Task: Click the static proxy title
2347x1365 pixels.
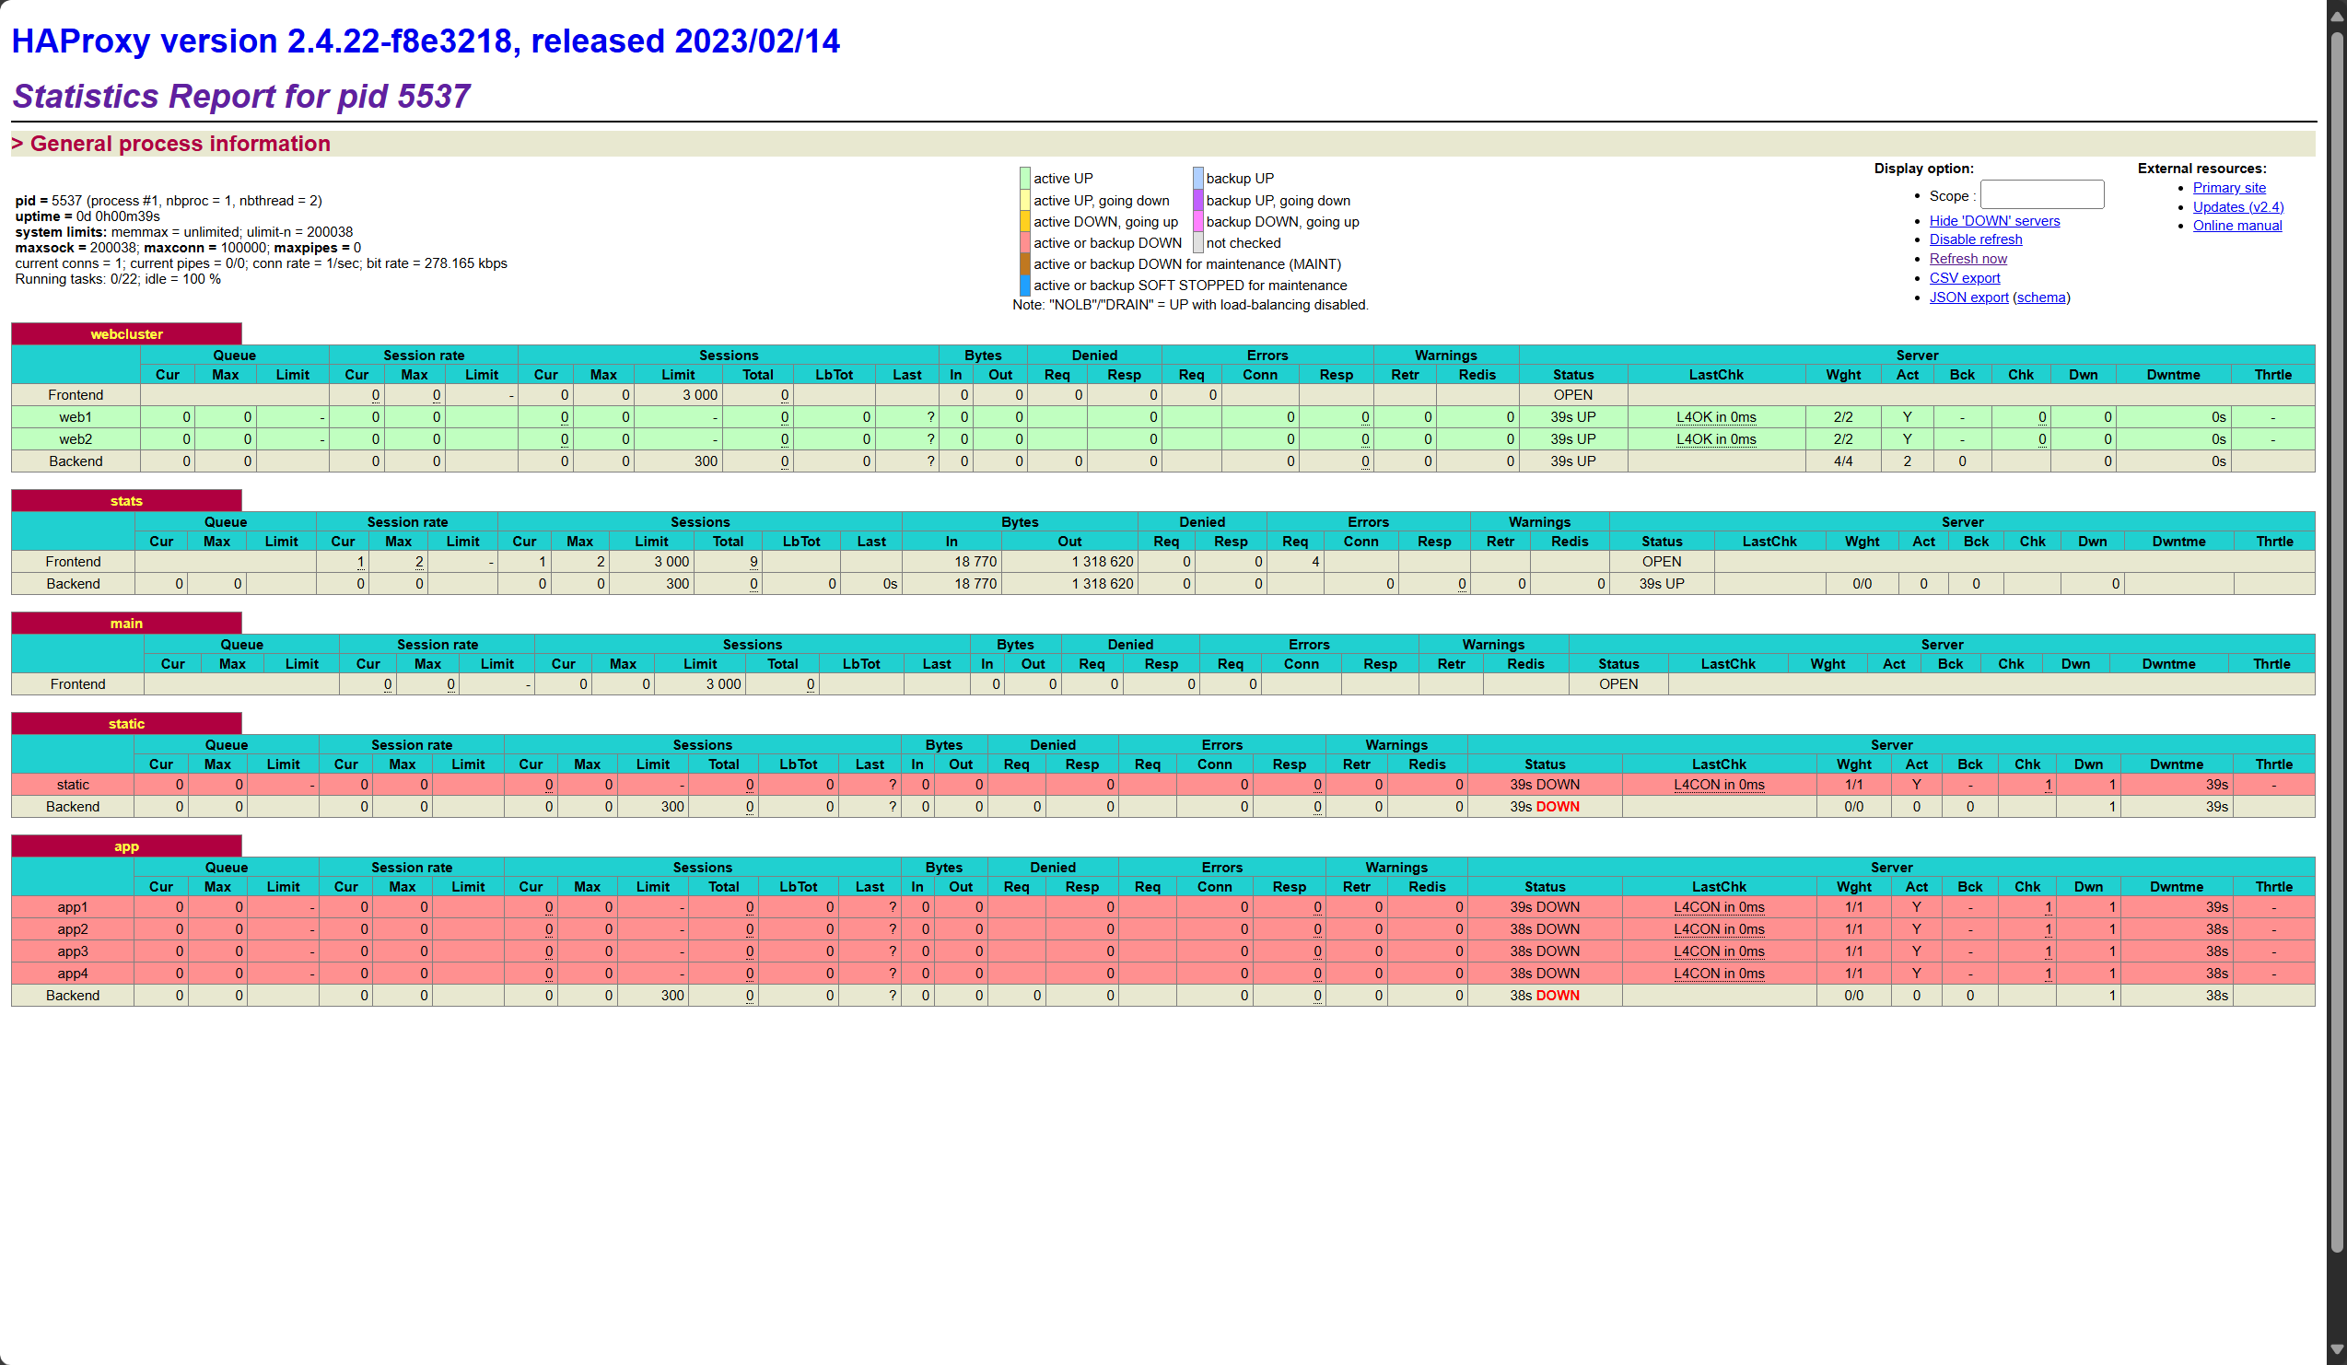Action: (x=127, y=723)
